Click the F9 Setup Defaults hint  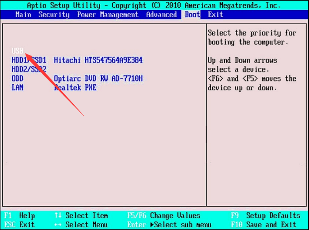tap(265, 215)
